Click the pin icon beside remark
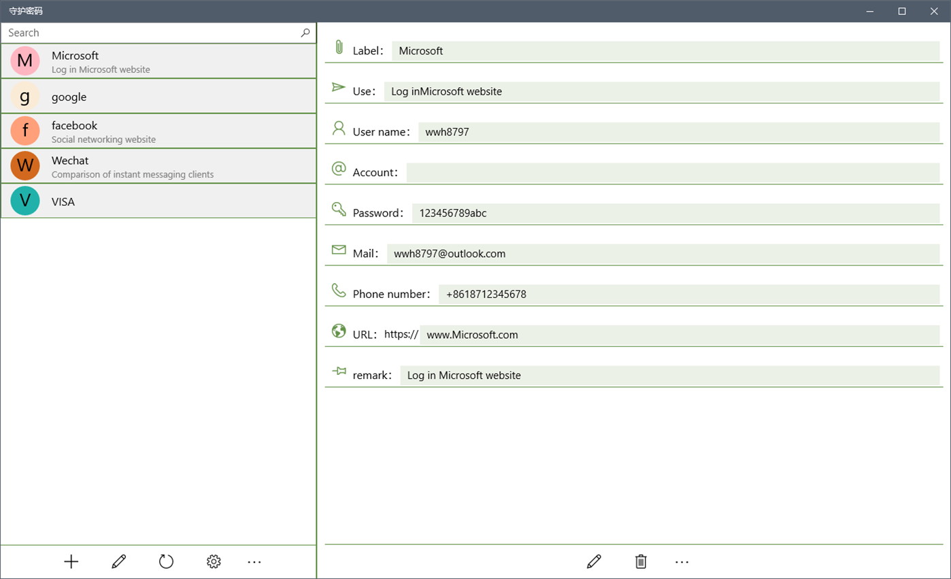951x579 pixels. point(339,371)
